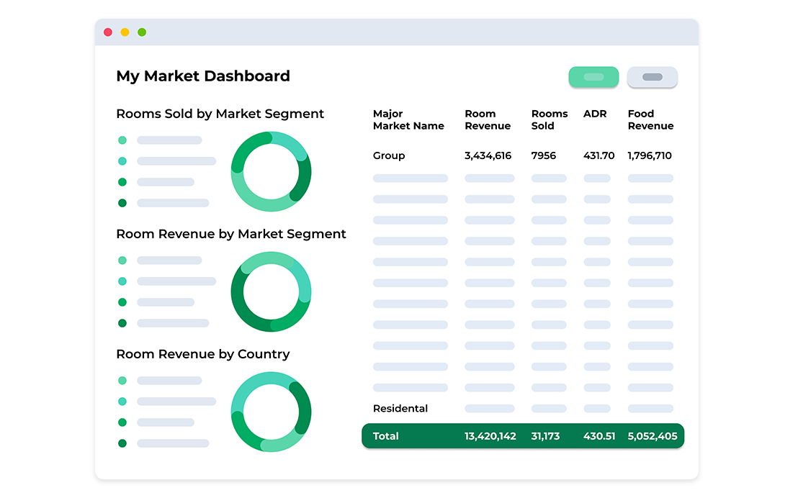The height and width of the screenshot is (498, 798).
Task: Click the ADR column header
Action: (595, 114)
